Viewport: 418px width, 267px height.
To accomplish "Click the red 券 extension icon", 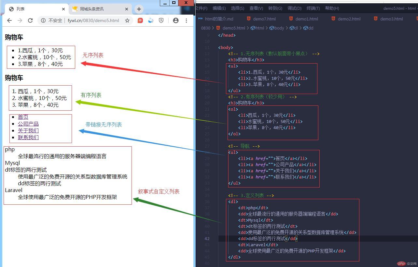I will [140, 20].
